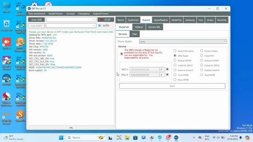The image size is (253, 142).
Task: Launch InfinityBox CM2SP2 desktop shortcut
Action: tap(20, 63)
